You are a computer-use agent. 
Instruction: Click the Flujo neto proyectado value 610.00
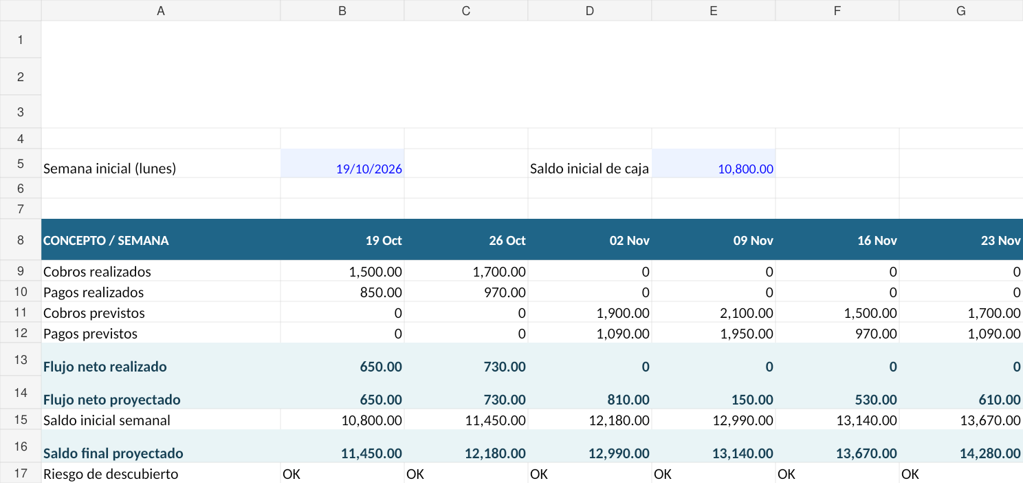(961, 392)
